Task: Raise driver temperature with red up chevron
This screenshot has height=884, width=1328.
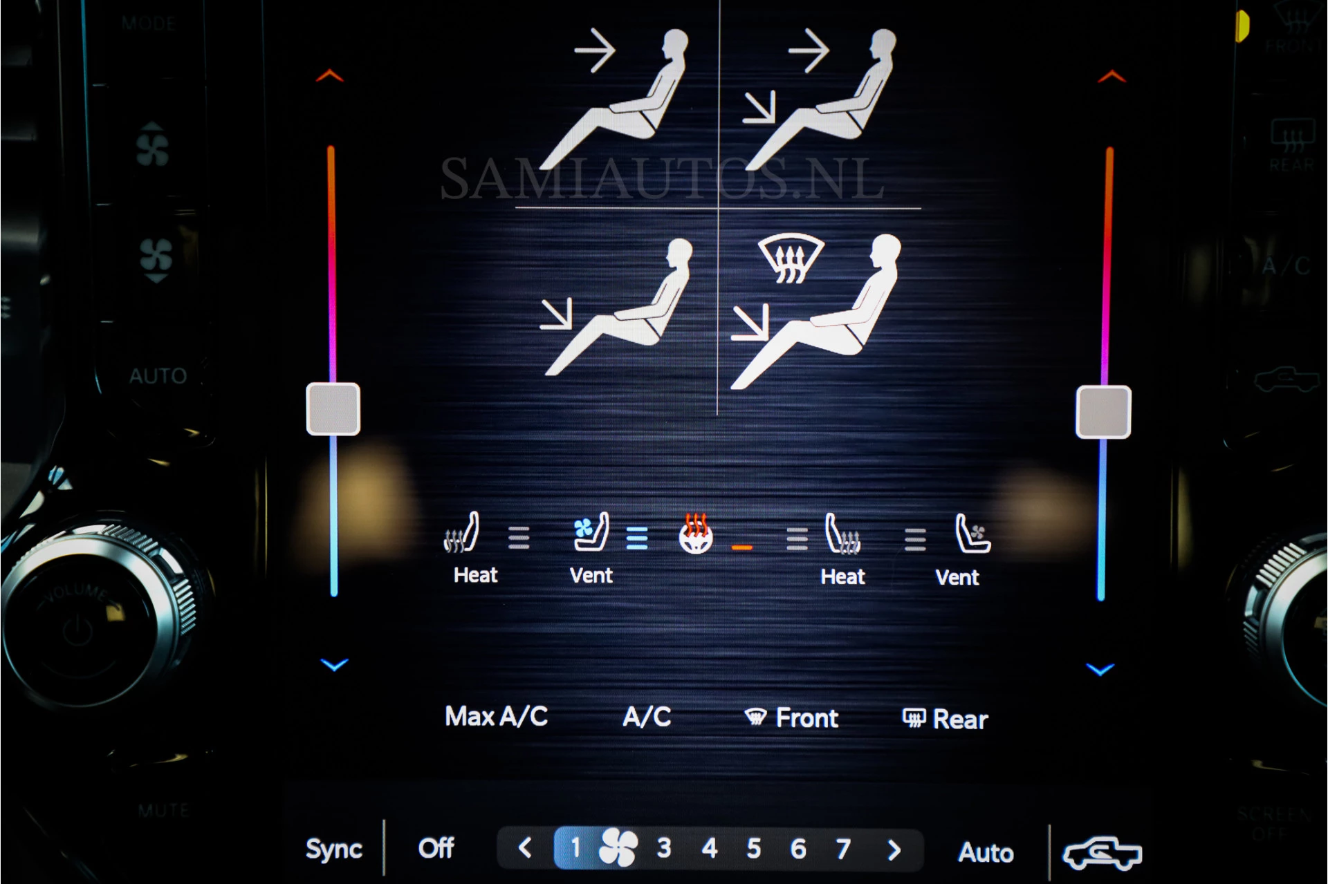Action: pos(330,75)
